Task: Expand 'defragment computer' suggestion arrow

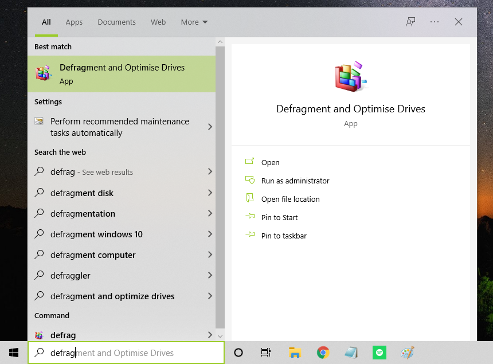Action: (210, 255)
